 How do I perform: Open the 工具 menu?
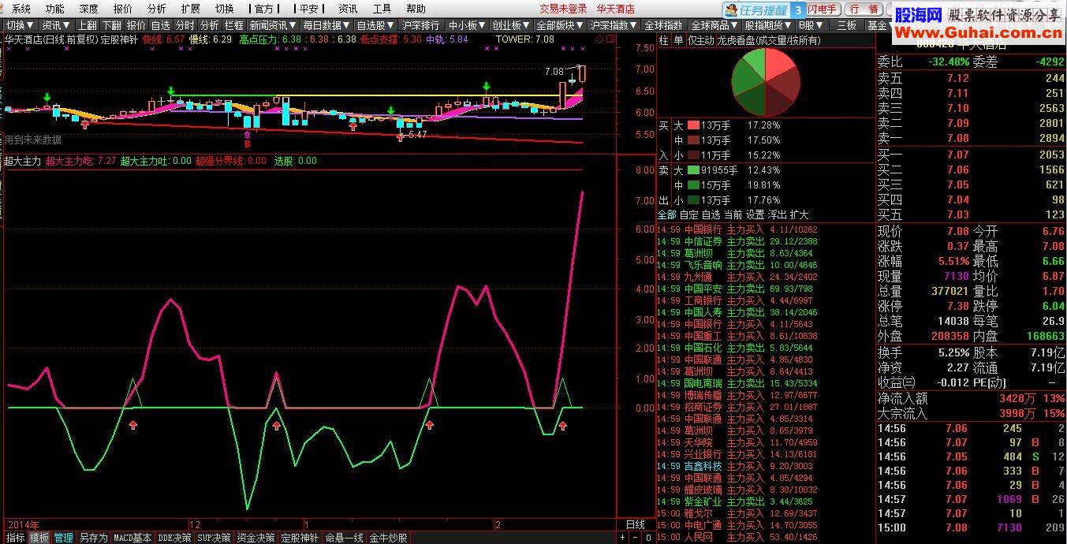pos(382,9)
